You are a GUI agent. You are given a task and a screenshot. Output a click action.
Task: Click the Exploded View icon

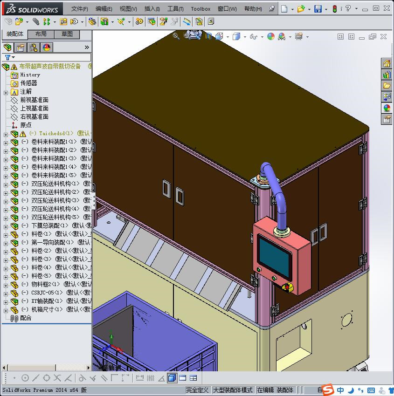tap(163, 22)
